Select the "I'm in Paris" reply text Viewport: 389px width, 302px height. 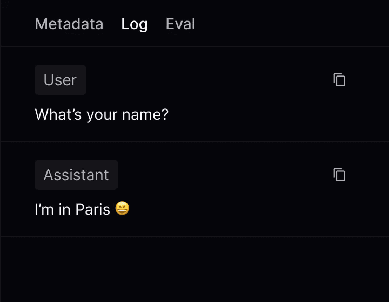[x=72, y=209]
